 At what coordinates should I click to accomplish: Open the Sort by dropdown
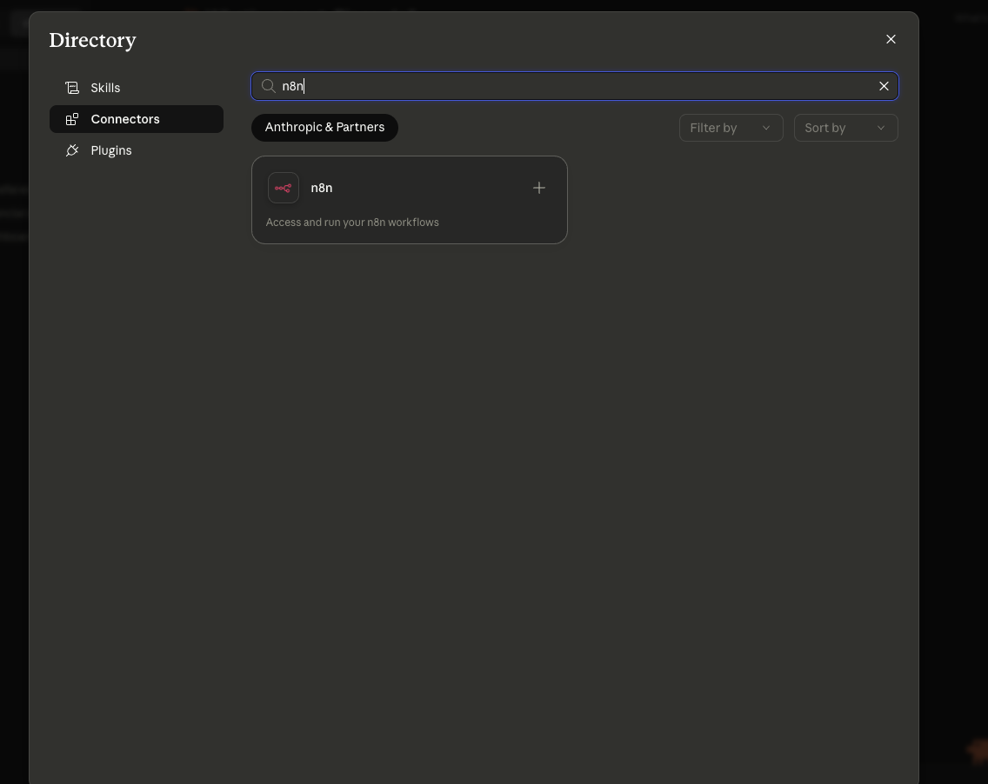845,128
